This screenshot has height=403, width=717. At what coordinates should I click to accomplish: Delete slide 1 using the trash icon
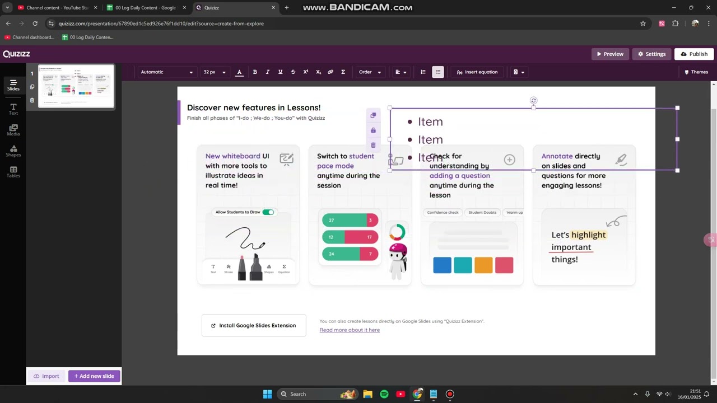(32, 100)
